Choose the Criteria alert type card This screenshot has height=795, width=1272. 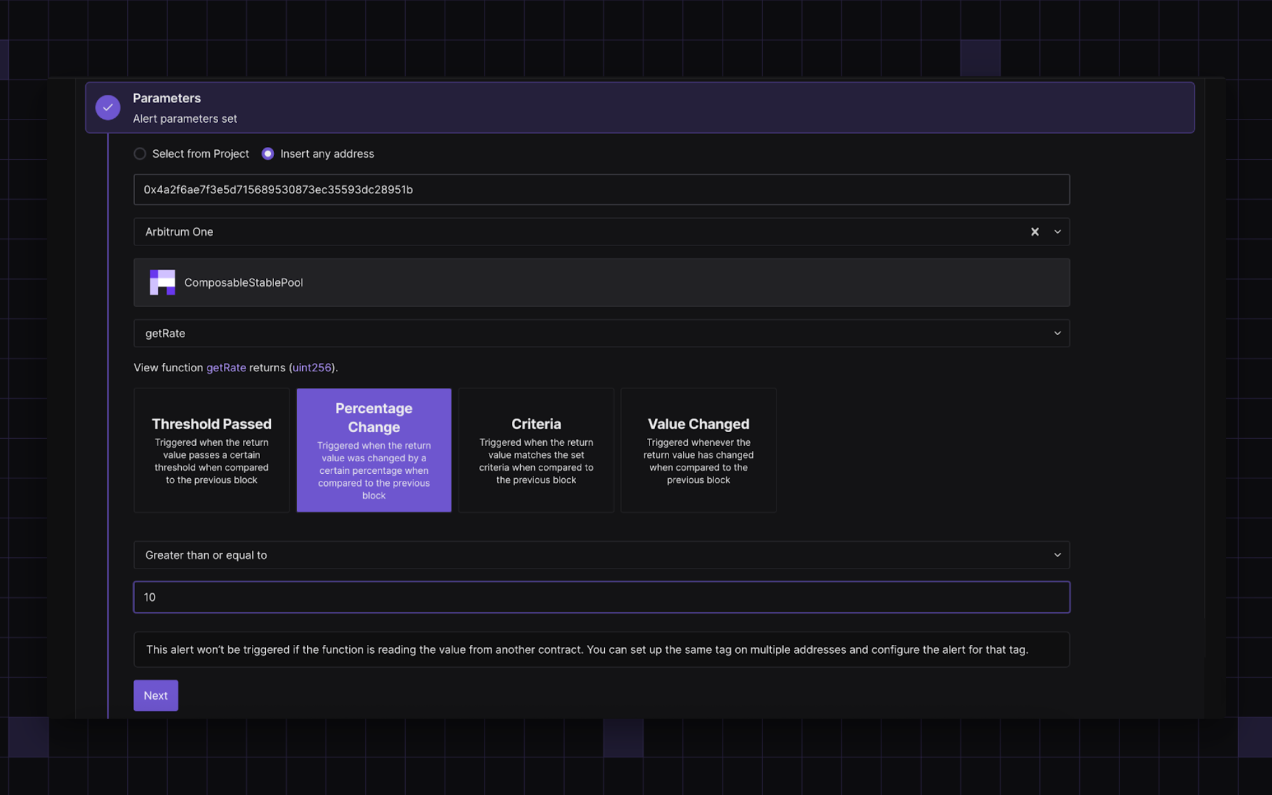[x=536, y=450]
